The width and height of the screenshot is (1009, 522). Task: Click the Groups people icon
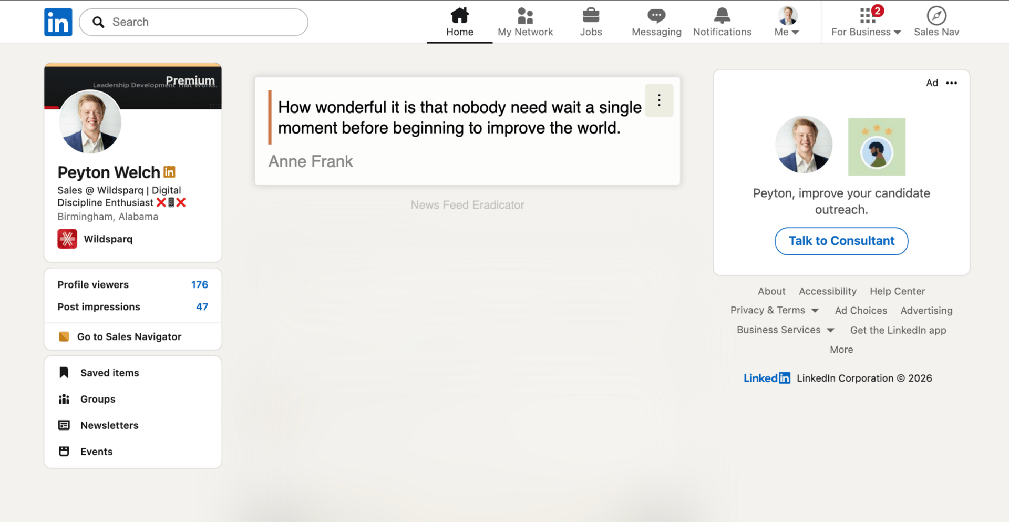tap(64, 399)
